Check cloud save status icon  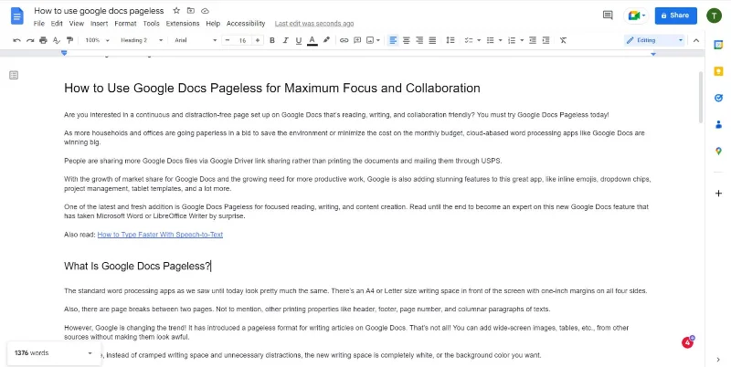tap(205, 10)
